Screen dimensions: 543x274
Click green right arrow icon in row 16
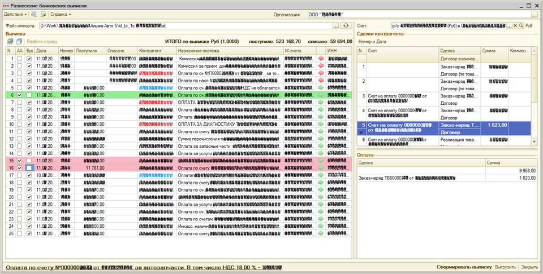(321, 167)
